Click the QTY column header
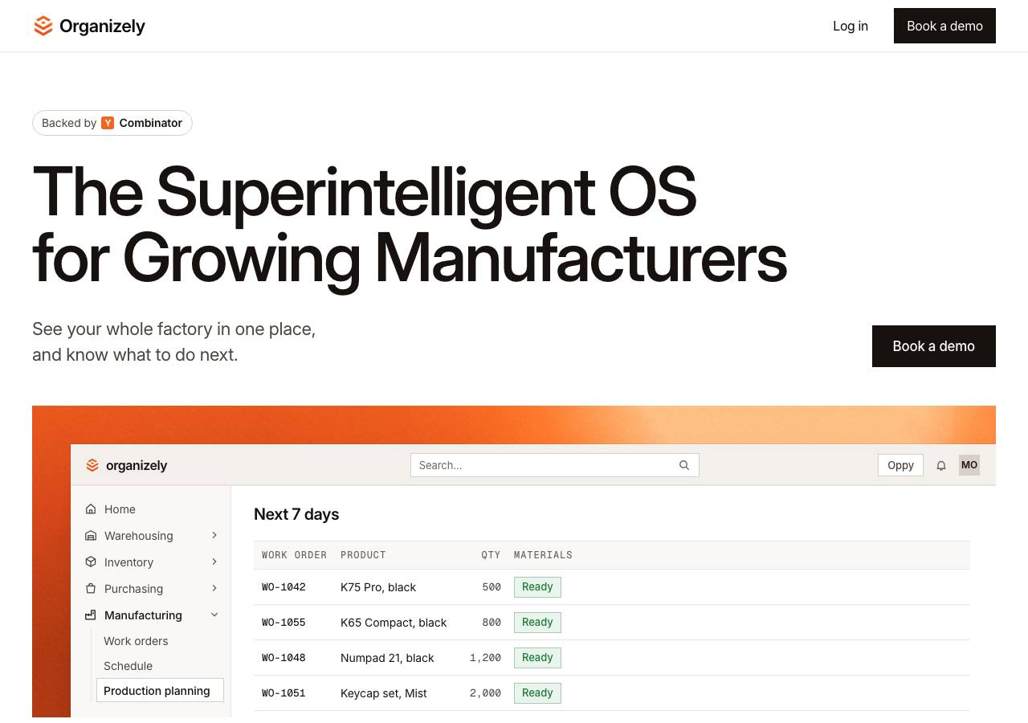Image resolution: width=1028 pixels, height=723 pixels. point(491,555)
